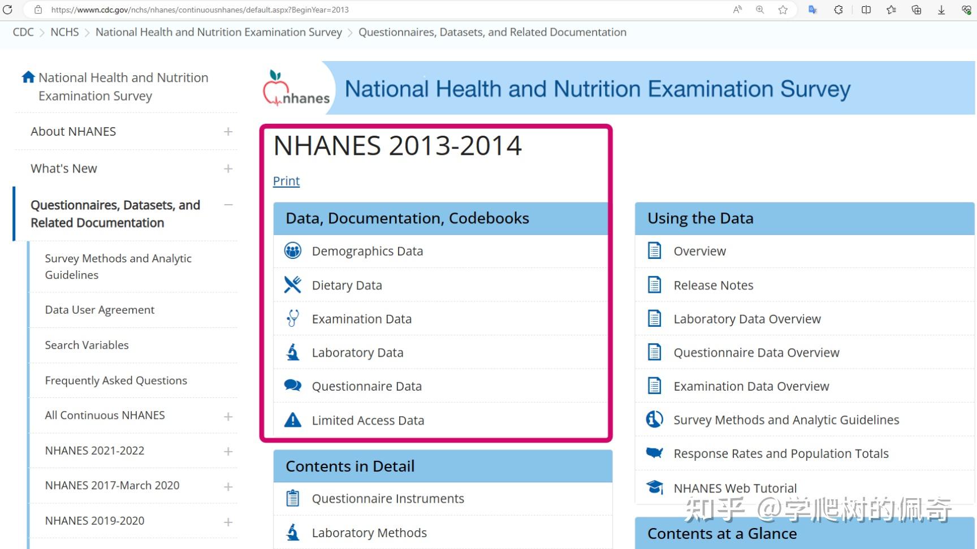Open the browser extensions puzzle icon
The width and height of the screenshot is (977, 549).
click(838, 10)
